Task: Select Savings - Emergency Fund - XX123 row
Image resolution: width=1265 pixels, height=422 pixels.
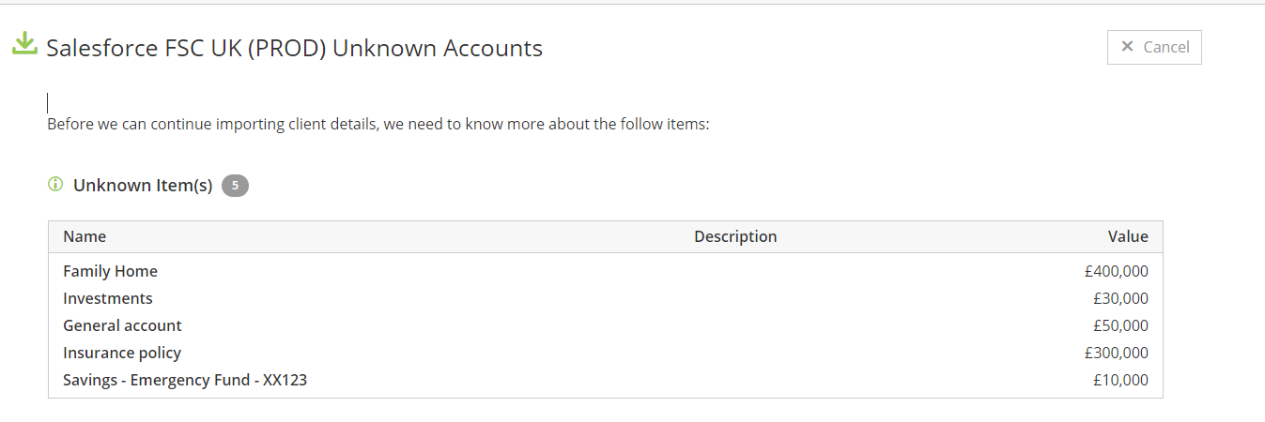Action: (605, 380)
